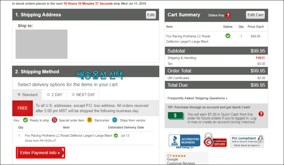Click the Ships from vendor D key icon
The image size is (284, 165).
(115, 120)
